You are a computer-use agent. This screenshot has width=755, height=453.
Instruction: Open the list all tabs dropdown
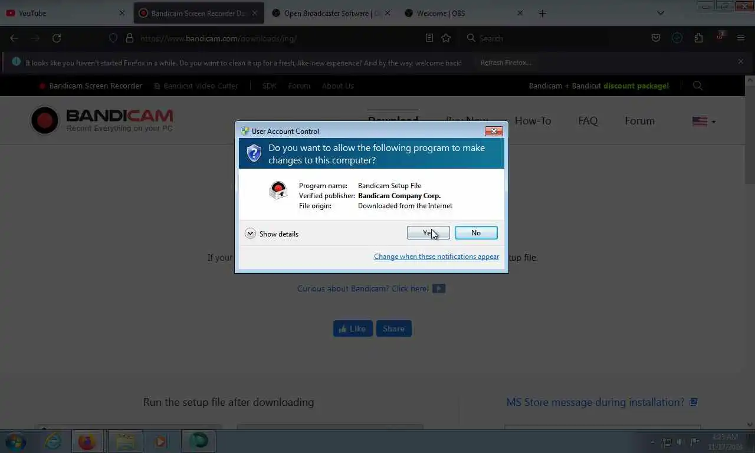pos(661,13)
